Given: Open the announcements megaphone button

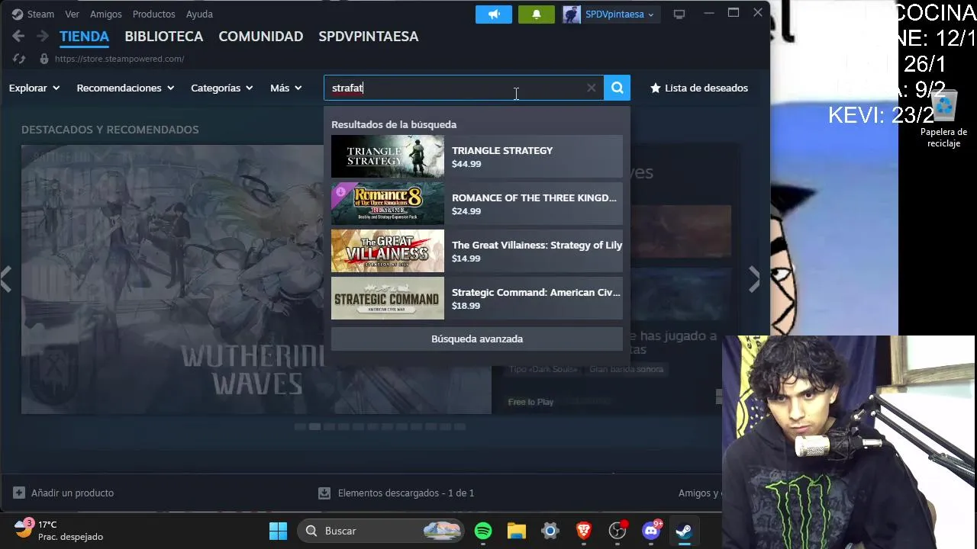Looking at the screenshot, I should 494,14.
